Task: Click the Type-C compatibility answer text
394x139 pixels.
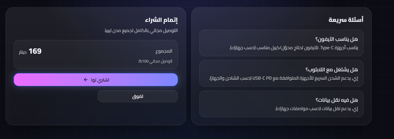Action: (x=294, y=48)
